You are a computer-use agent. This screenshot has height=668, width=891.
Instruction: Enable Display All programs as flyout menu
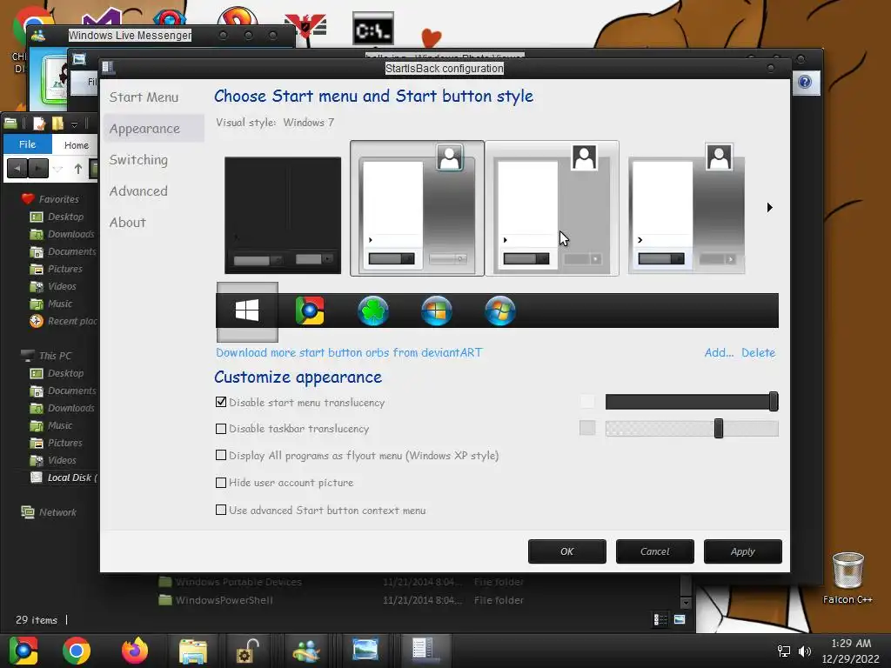[x=221, y=455]
